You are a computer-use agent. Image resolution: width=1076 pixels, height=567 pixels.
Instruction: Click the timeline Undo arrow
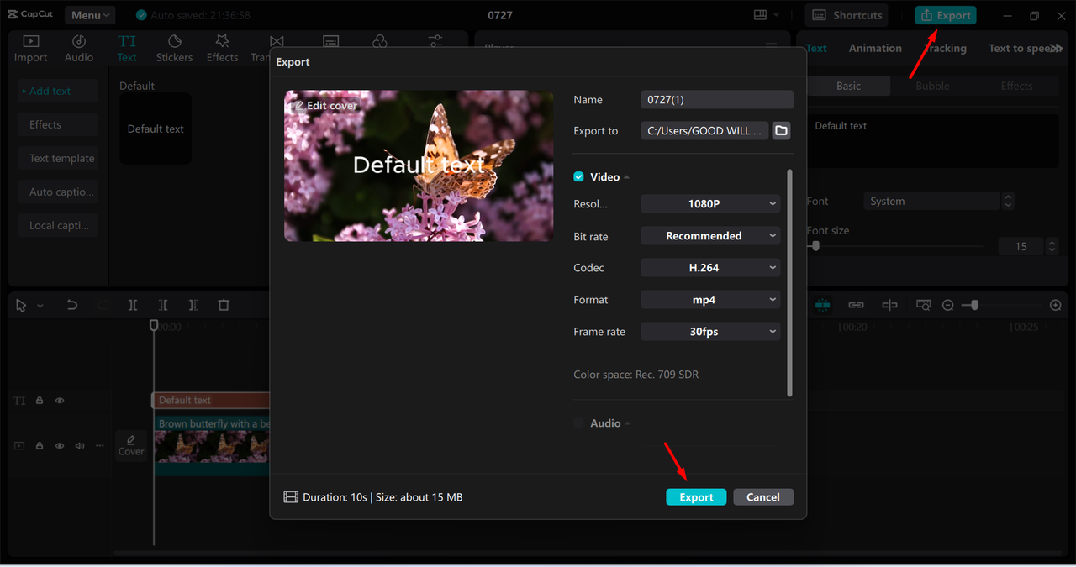(72, 305)
